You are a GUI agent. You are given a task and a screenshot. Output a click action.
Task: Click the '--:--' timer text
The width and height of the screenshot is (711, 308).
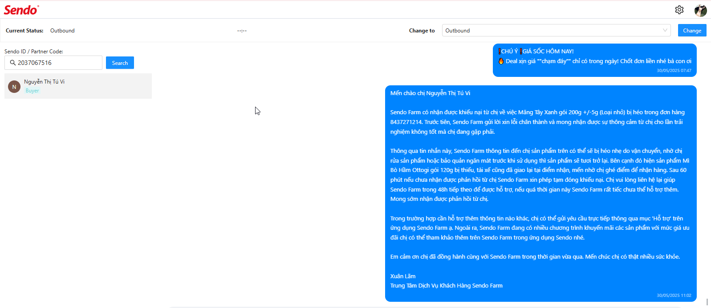[x=242, y=31]
